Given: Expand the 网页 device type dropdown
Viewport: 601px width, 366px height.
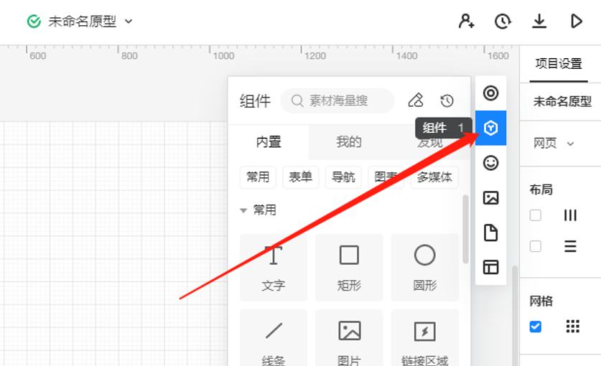Looking at the screenshot, I should pyautogui.click(x=554, y=144).
